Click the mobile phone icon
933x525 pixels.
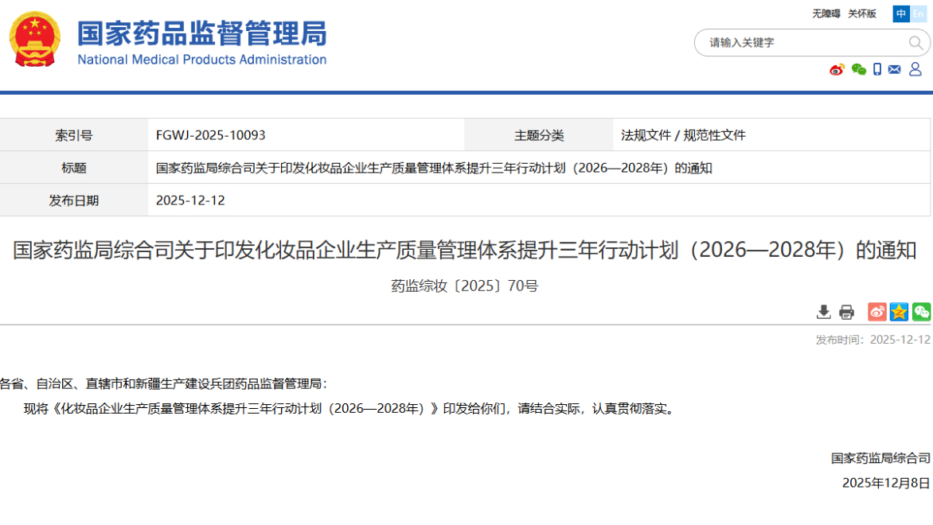pos(877,69)
